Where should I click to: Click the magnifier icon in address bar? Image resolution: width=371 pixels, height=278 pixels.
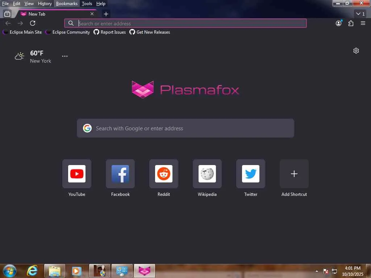click(71, 23)
